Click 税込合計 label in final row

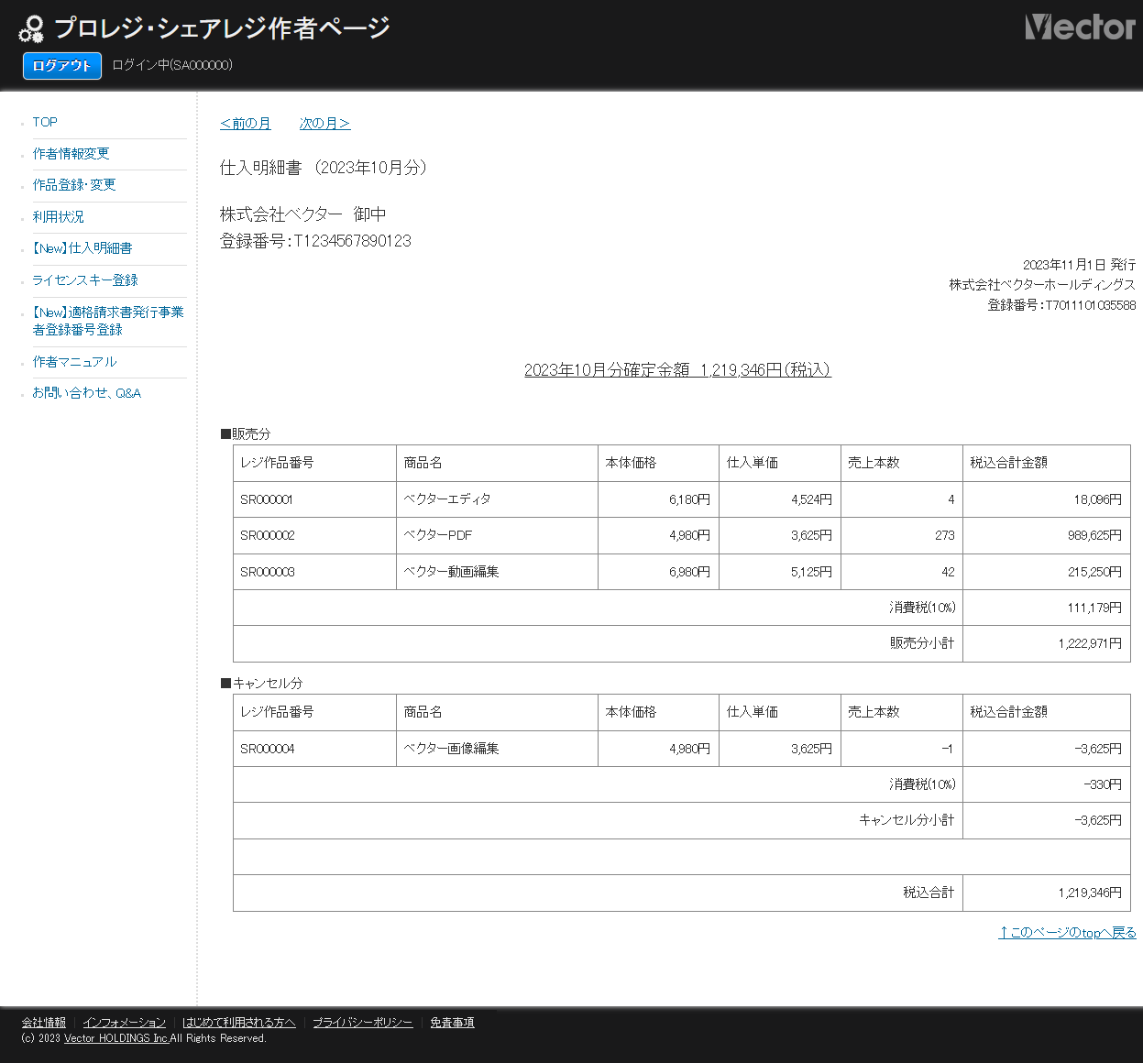tap(929, 893)
